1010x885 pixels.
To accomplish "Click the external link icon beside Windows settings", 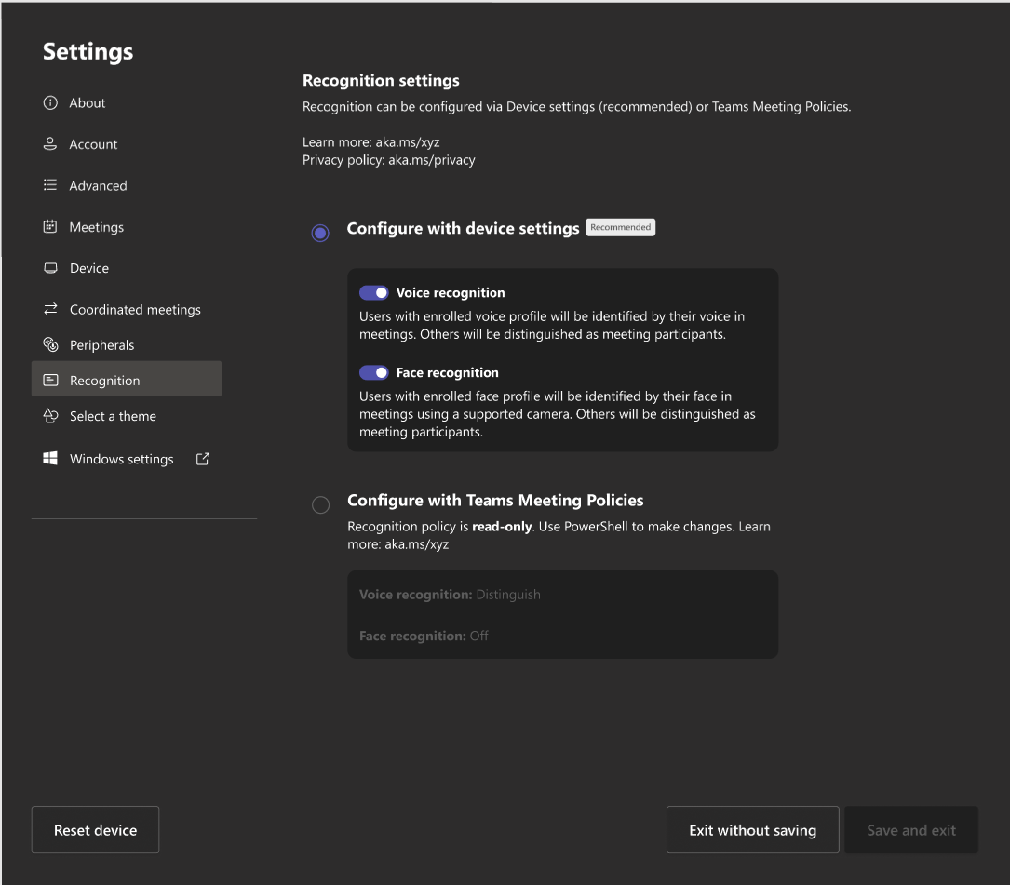I will click(x=203, y=459).
